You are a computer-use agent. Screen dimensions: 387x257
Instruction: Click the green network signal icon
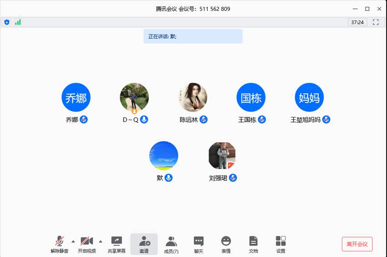(18, 22)
